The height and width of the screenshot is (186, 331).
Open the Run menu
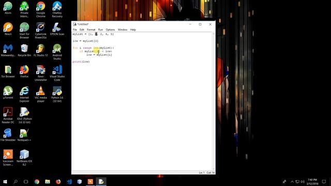pyautogui.click(x=100, y=30)
